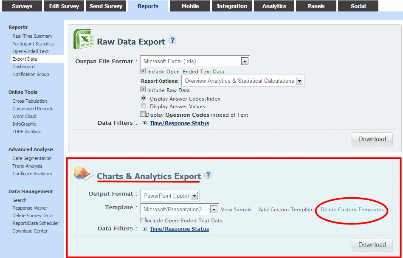Click the pie chart icon beside Charts & Analytics Export

83,174
